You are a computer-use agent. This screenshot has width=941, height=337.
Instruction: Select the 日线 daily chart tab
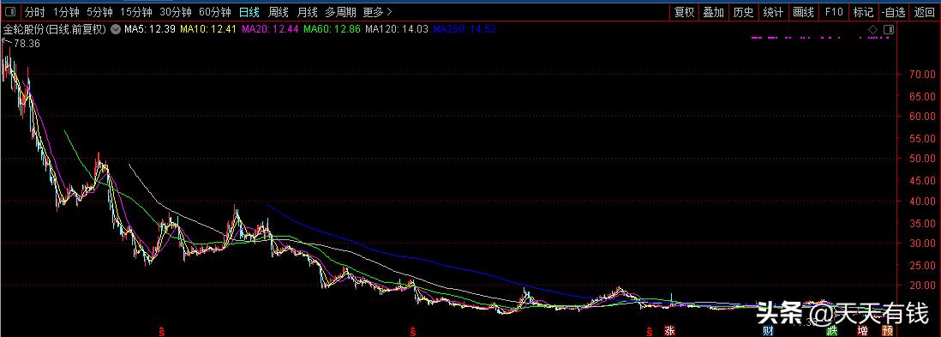coord(249,12)
